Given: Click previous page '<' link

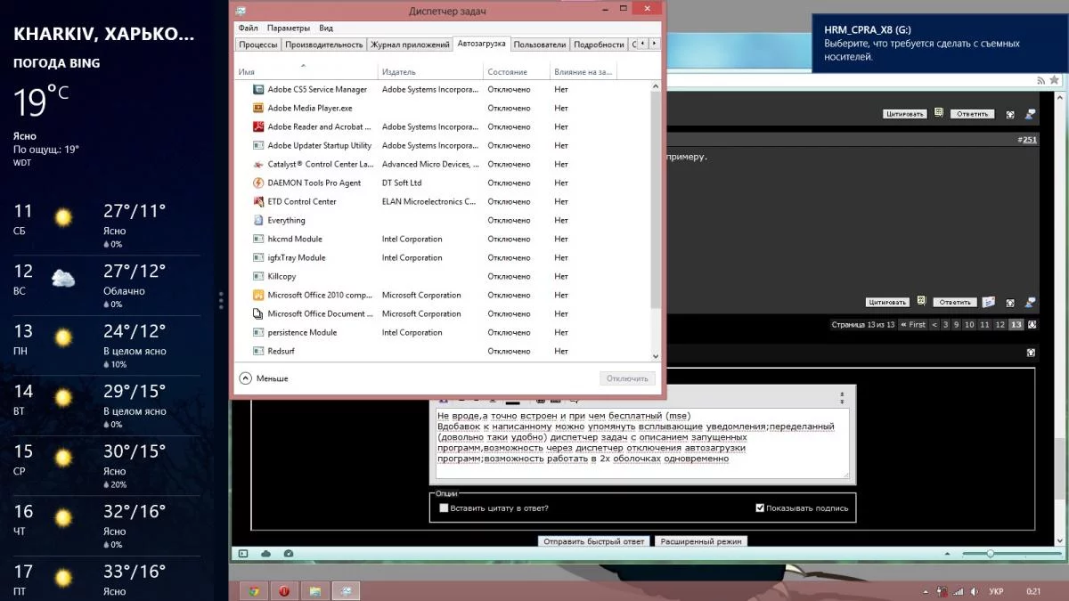Looking at the screenshot, I should click(x=934, y=325).
